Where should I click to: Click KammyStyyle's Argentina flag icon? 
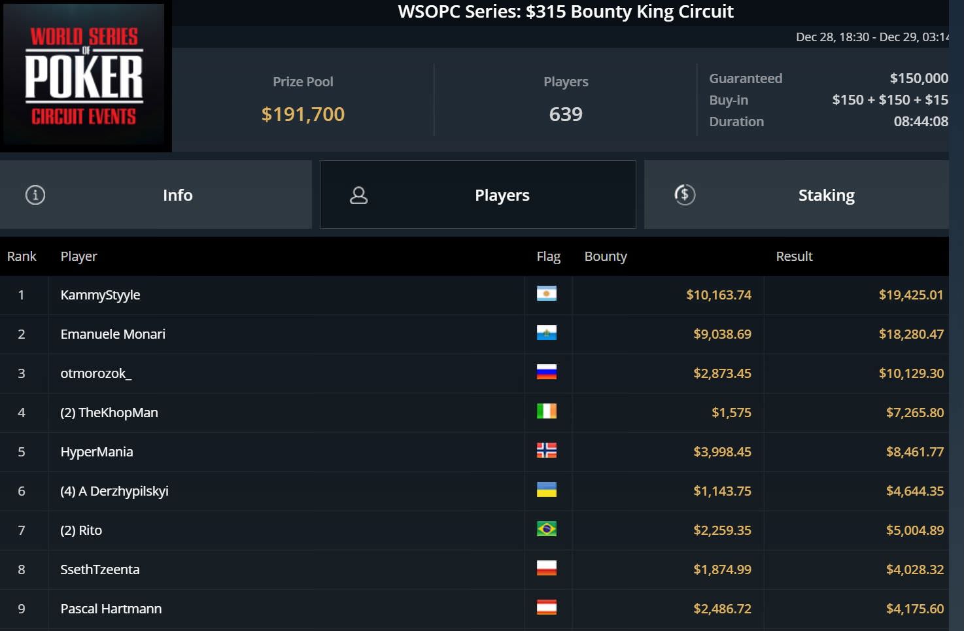pyautogui.click(x=547, y=294)
